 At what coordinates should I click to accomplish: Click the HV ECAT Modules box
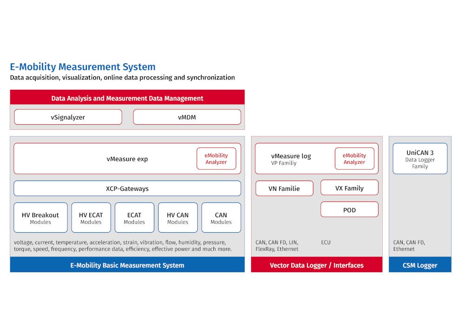(x=91, y=218)
